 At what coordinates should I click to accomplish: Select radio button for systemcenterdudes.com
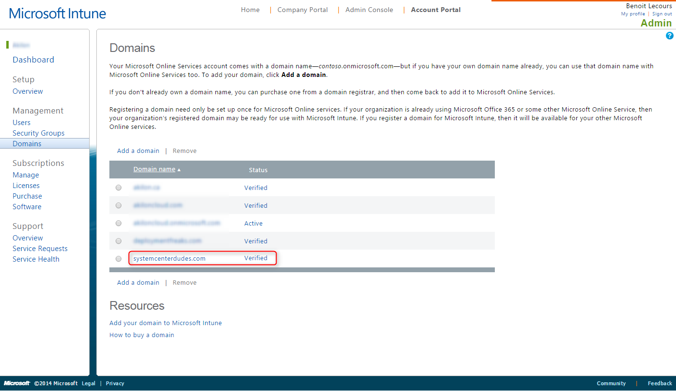click(119, 259)
